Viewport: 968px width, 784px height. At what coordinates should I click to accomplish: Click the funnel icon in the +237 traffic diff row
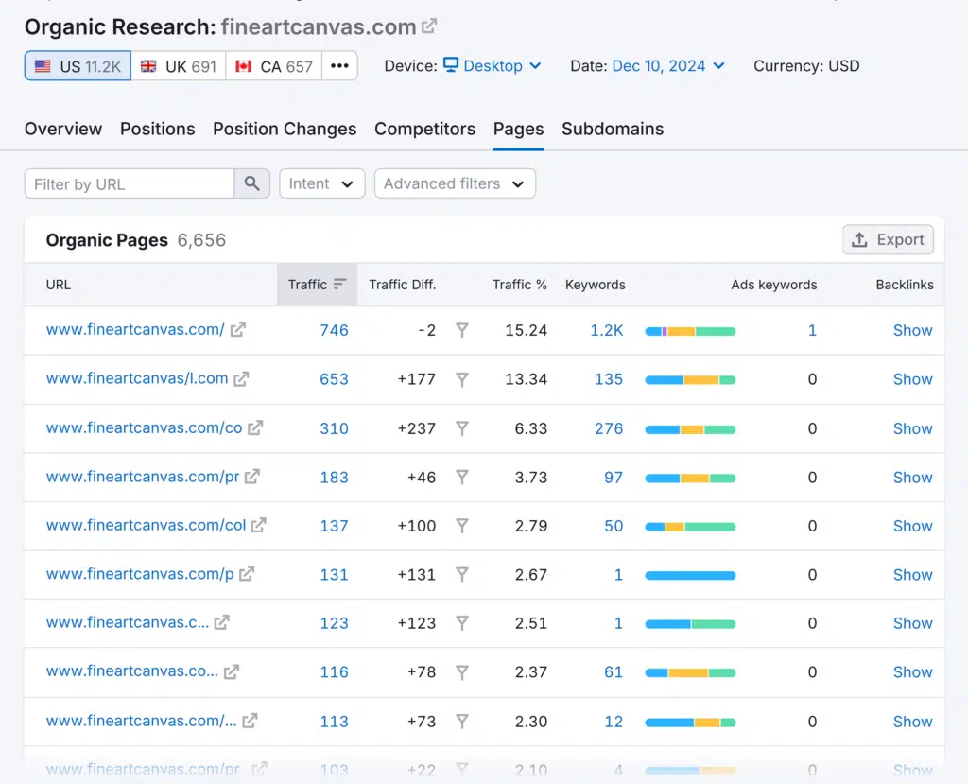pyautogui.click(x=461, y=428)
